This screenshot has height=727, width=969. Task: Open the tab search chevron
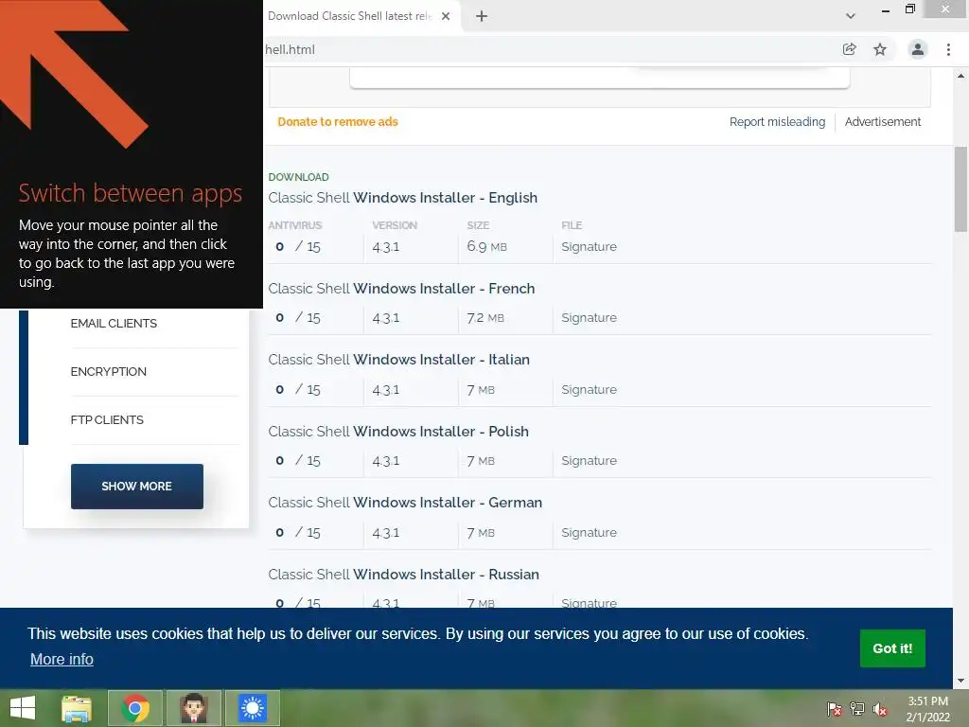click(851, 17)
